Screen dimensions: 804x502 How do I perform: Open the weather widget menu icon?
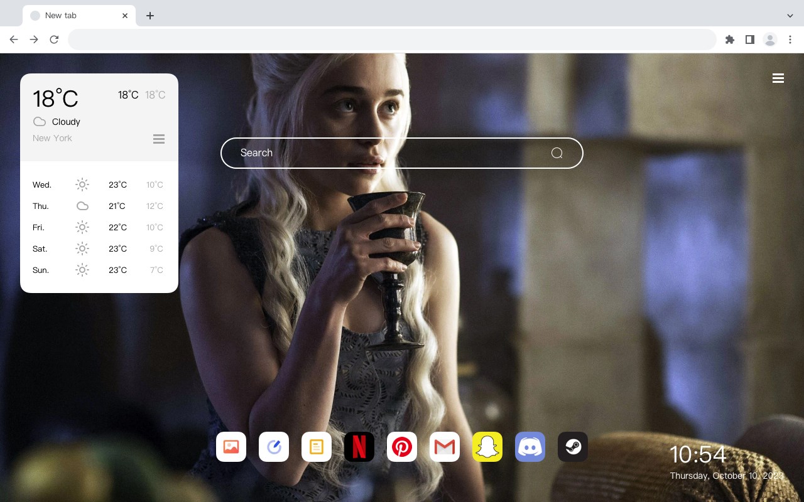[x=159, y=139]
